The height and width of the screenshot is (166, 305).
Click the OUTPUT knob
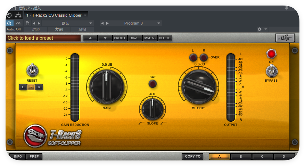pos(198,86)
